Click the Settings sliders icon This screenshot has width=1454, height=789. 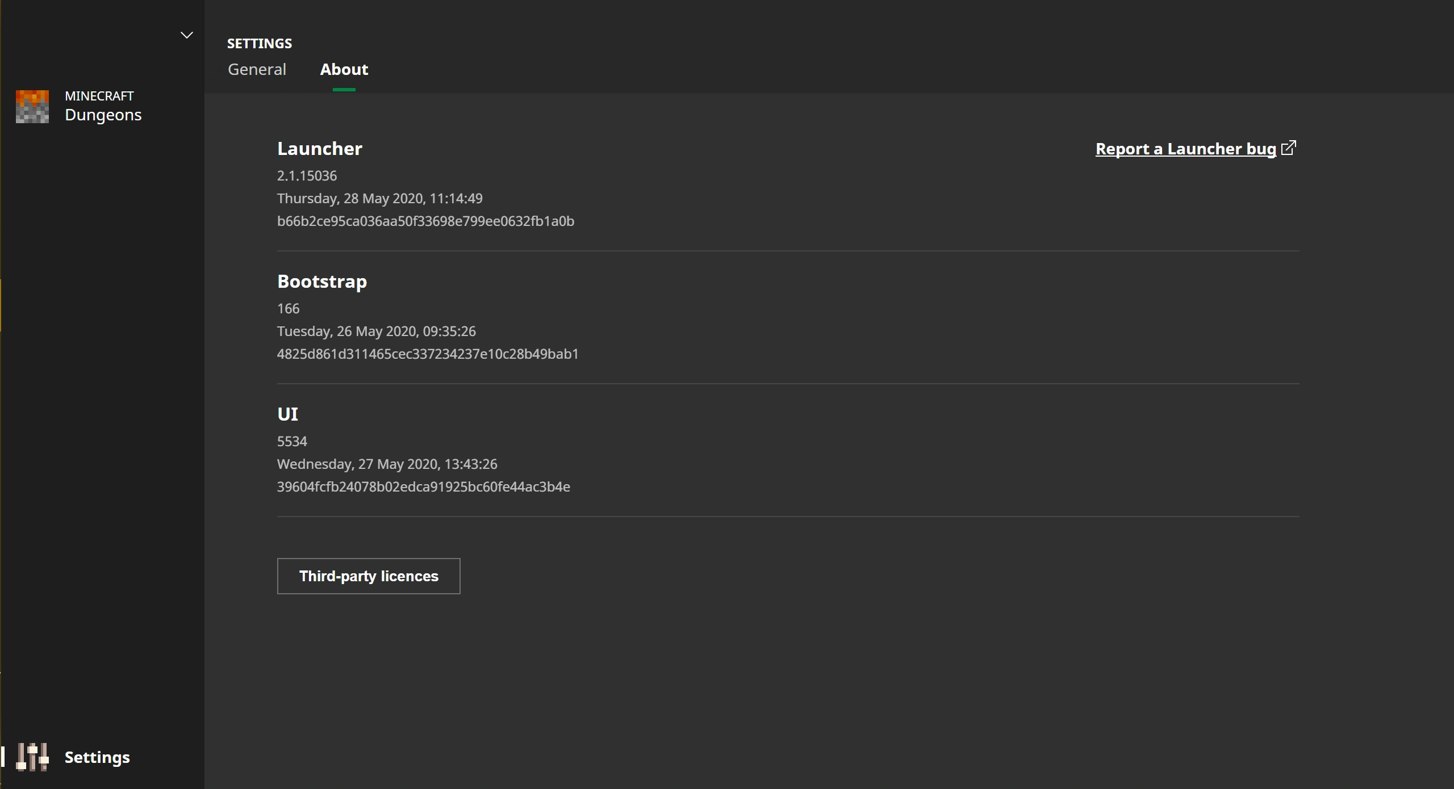point(32,757)
